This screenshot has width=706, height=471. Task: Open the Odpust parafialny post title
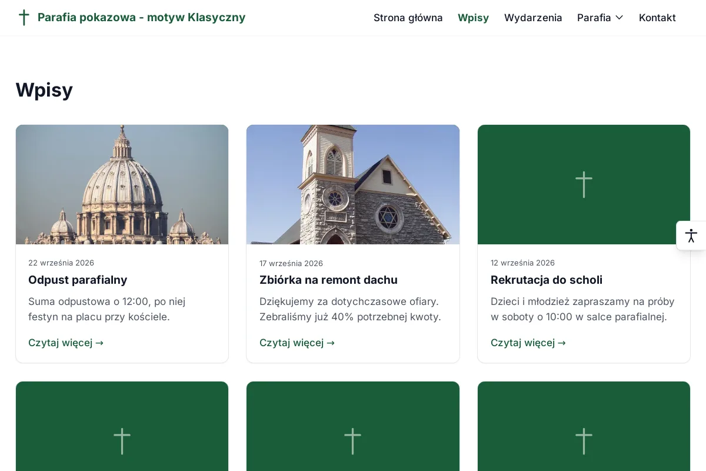[x=78, y=280]
